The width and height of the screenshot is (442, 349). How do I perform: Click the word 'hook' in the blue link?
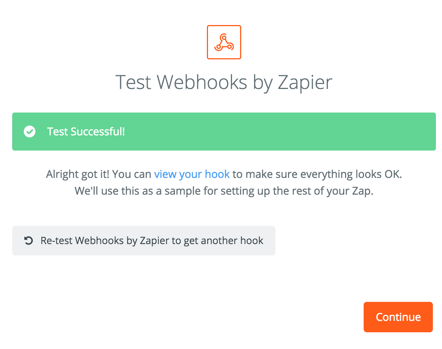pyautogui.click(x=217, y=174)
